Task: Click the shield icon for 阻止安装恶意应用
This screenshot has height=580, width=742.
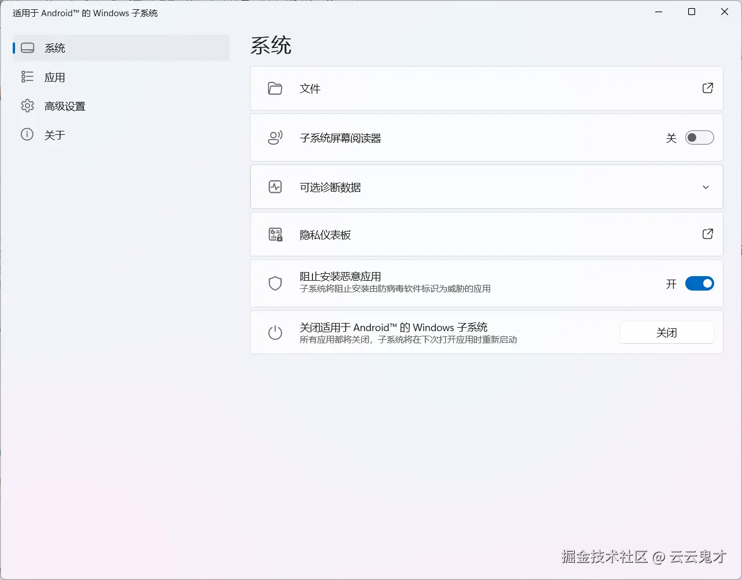Action: (x=276, y=283)
